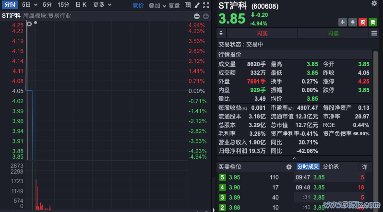Viewport: 383px width, 212px height.
Task: Switch to 5分 chart period
Action: coord(48,5)
